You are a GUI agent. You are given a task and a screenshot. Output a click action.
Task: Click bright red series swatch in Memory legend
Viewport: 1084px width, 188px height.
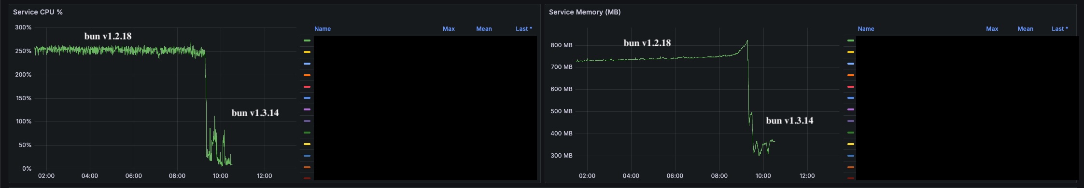pyautogui.click(x=851, y=87)
